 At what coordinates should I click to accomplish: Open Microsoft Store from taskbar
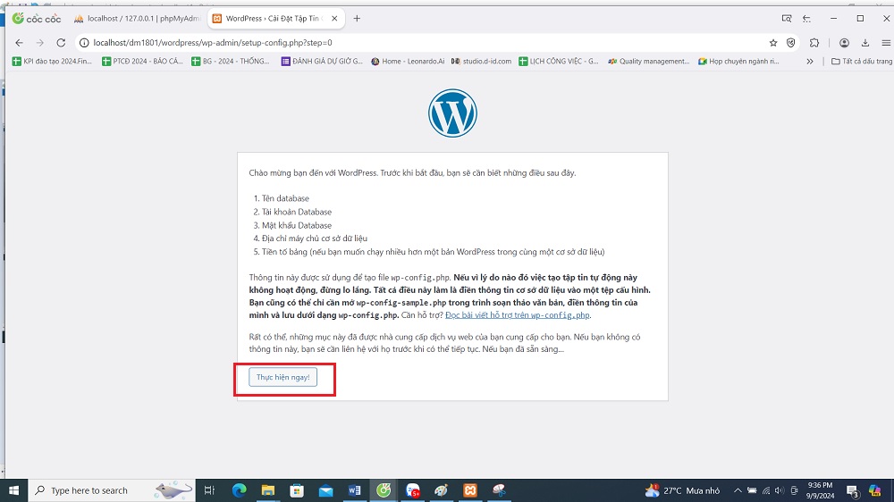point(297,490)
